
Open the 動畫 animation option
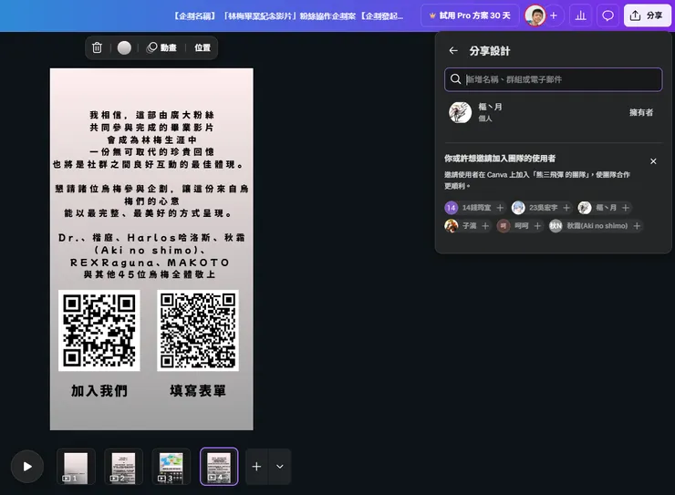pyautogui.click(x=161, y=47)
